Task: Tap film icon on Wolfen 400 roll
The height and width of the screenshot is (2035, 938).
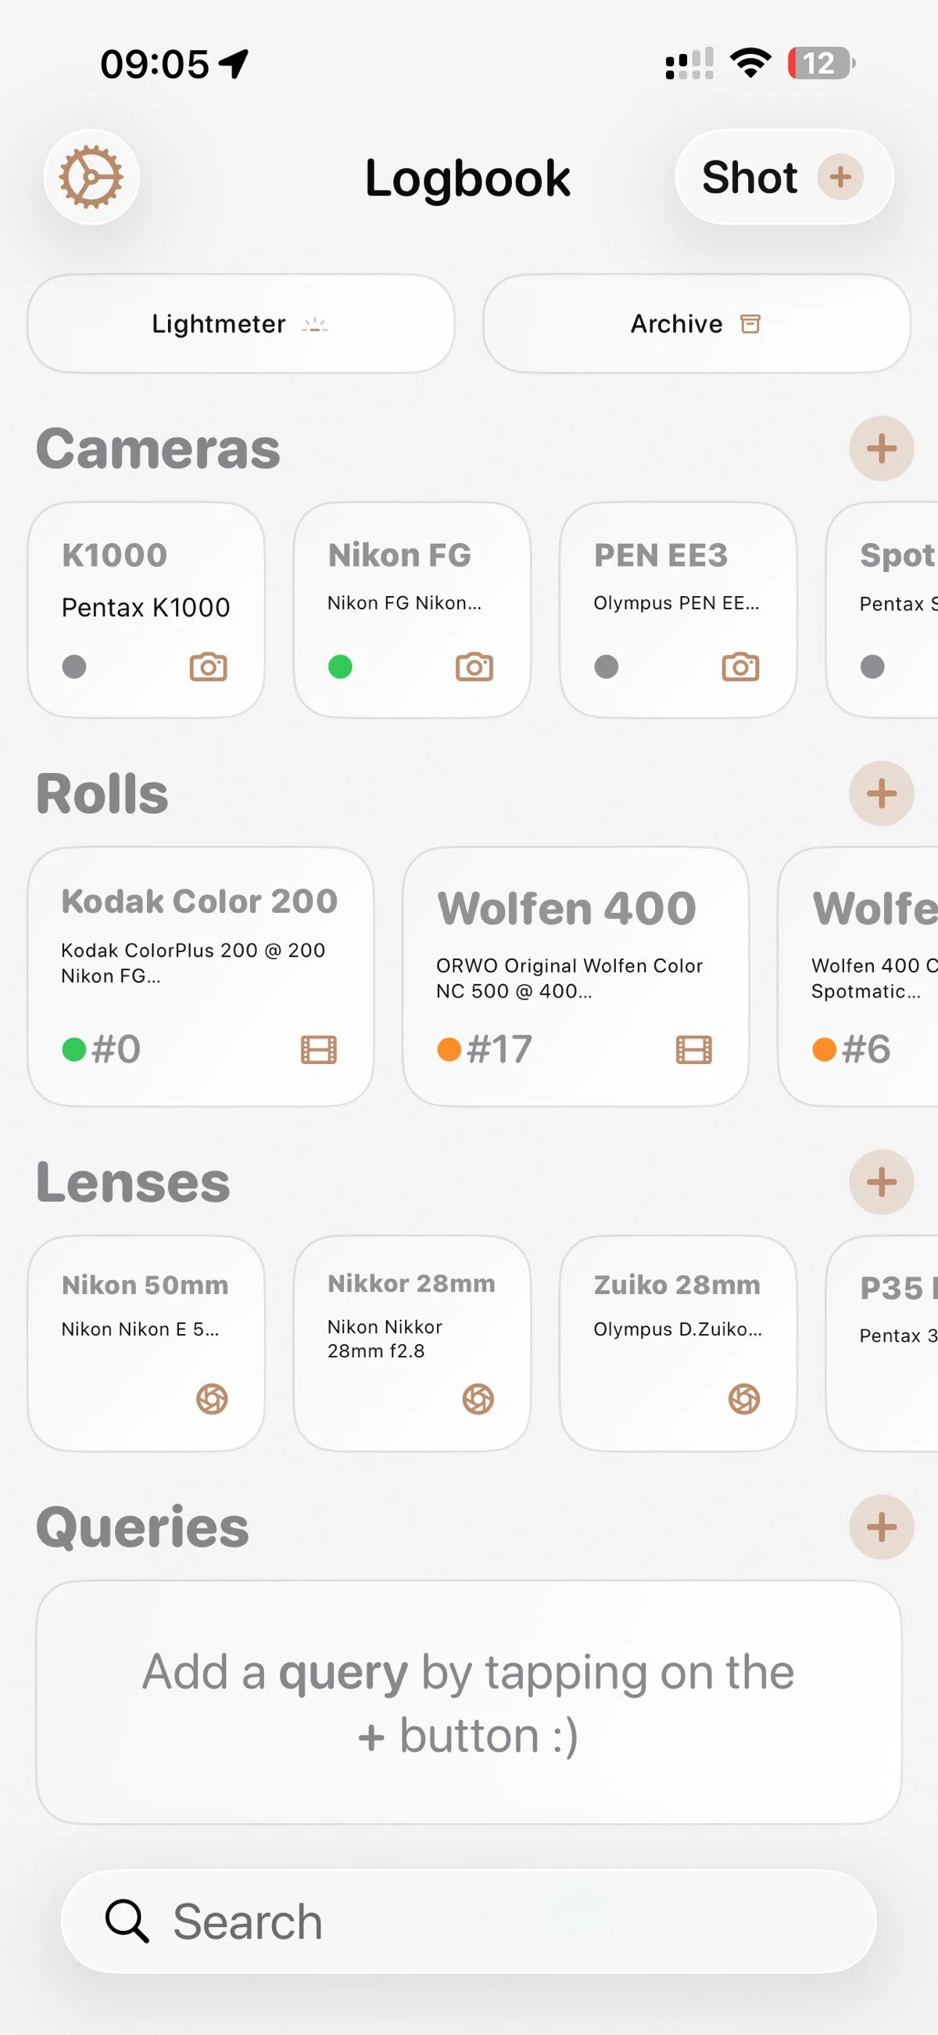Action: [694, 1050]
